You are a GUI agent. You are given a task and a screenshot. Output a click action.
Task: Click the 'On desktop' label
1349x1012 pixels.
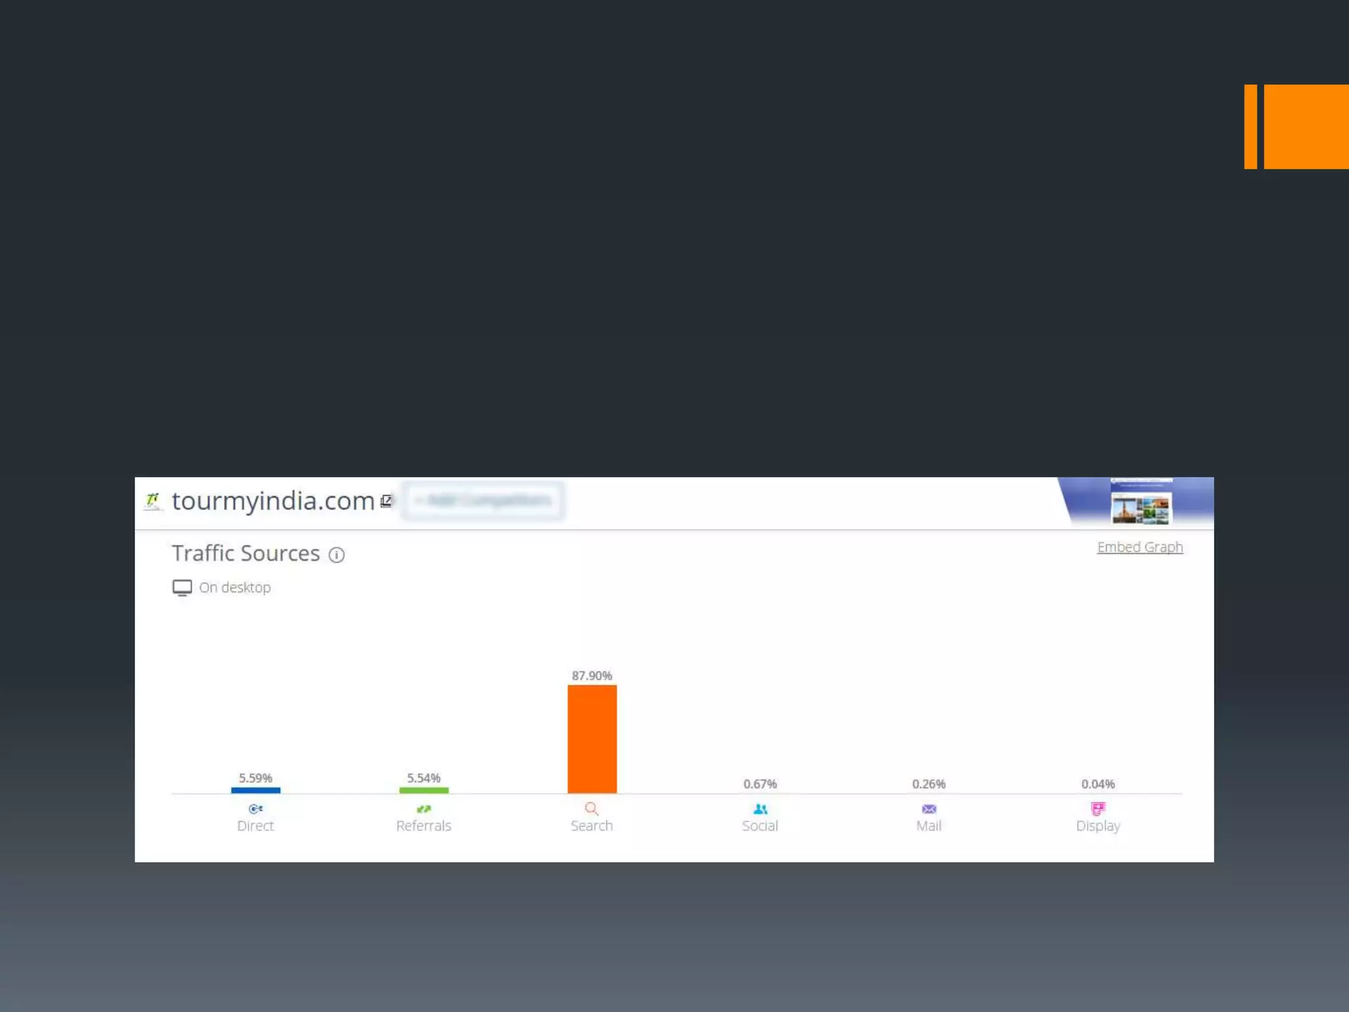point(234,588)
